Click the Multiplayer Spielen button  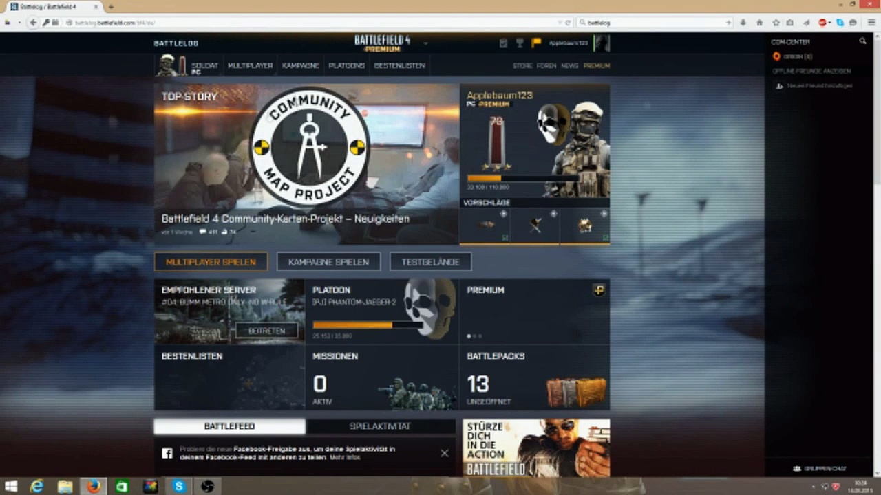(211, 262)
